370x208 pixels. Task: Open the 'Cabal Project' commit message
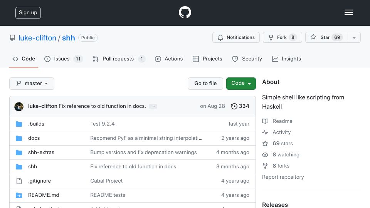pyautogui.click(x=106, y=181)
